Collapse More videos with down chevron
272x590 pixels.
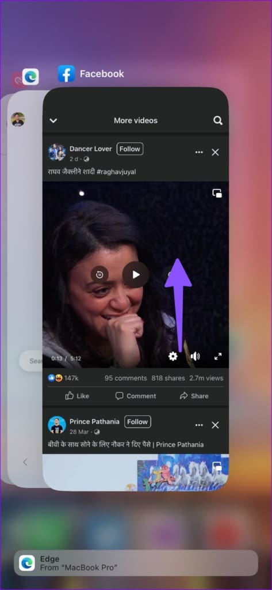(x=53, y=121)
